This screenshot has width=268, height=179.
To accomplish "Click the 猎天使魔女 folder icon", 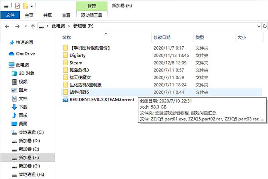I will click(x=66, y=77).
